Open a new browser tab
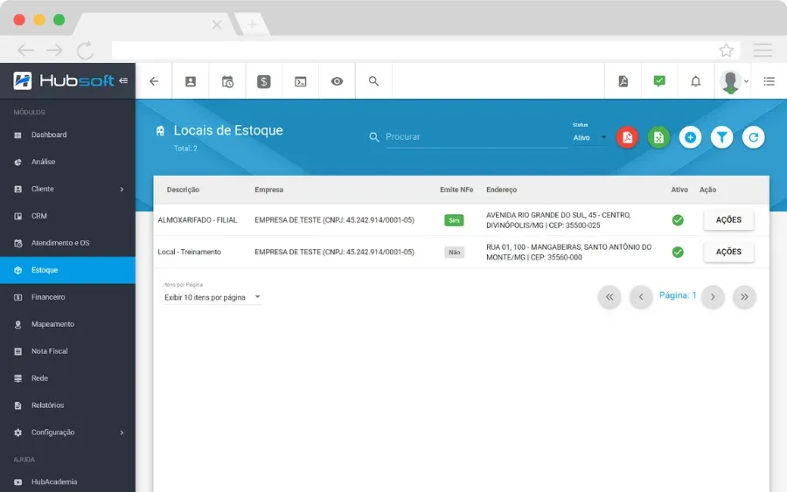The height and width of the screenshot is (492, 787). click(252, 24)
